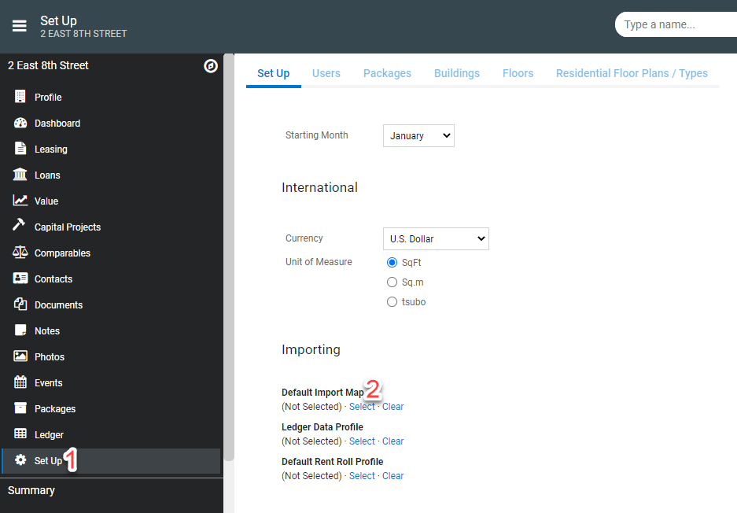Click the Set Up gear icon
Screen dimensions: 737x513
pyautogui.click(x=20, y=459)
